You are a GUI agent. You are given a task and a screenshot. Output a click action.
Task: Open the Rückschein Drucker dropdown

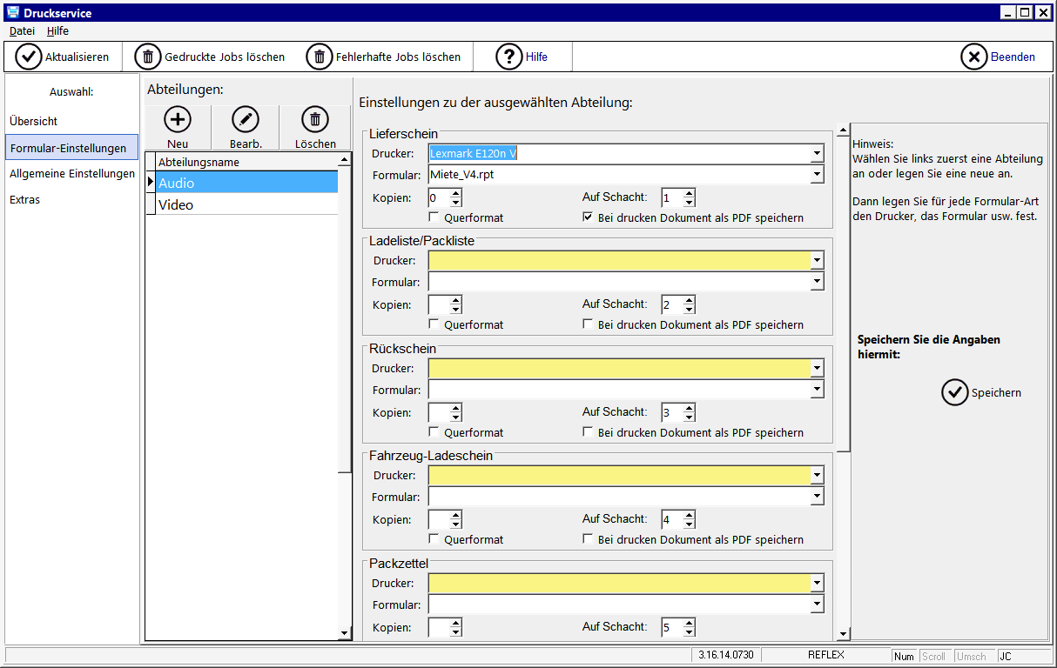click(817, 368)
